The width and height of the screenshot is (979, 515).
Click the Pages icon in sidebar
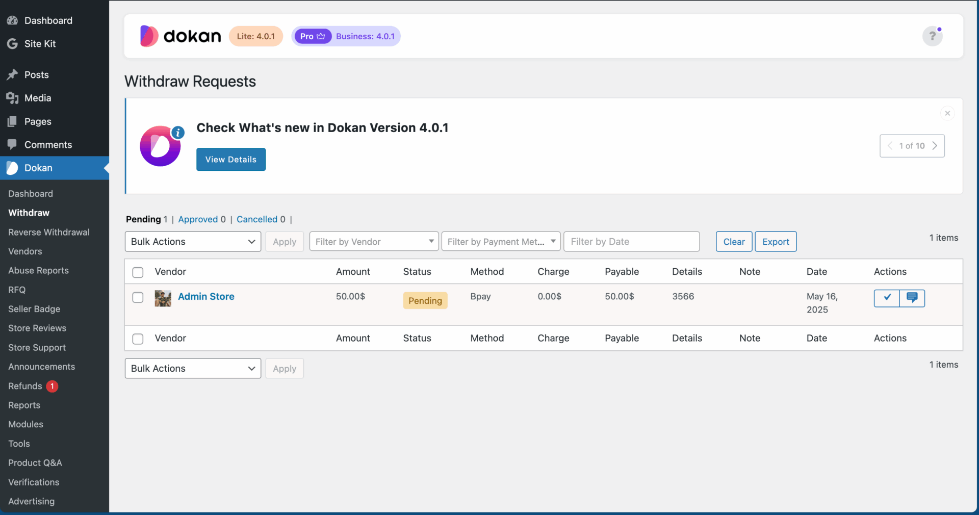12,121
